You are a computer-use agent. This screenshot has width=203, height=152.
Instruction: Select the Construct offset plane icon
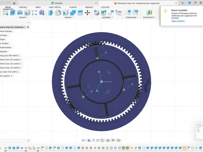coord(149,13)
